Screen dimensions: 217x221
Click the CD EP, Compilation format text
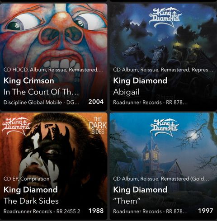pyautogui.click(x=26, y=179)
